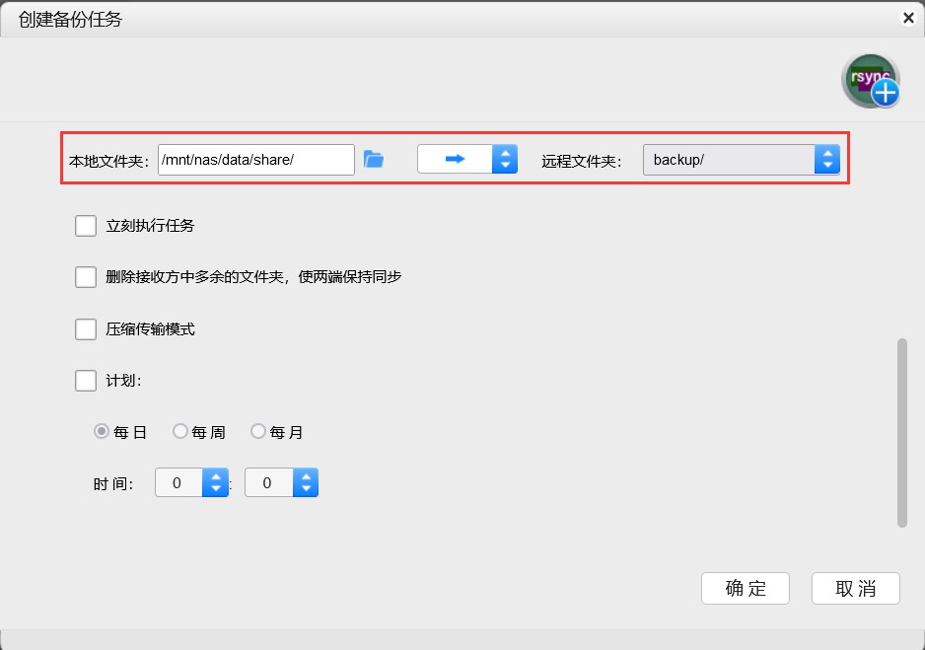925x650 pixels.
Task: Select the 每周 schedule option
Action: click(x=180, y=431)
